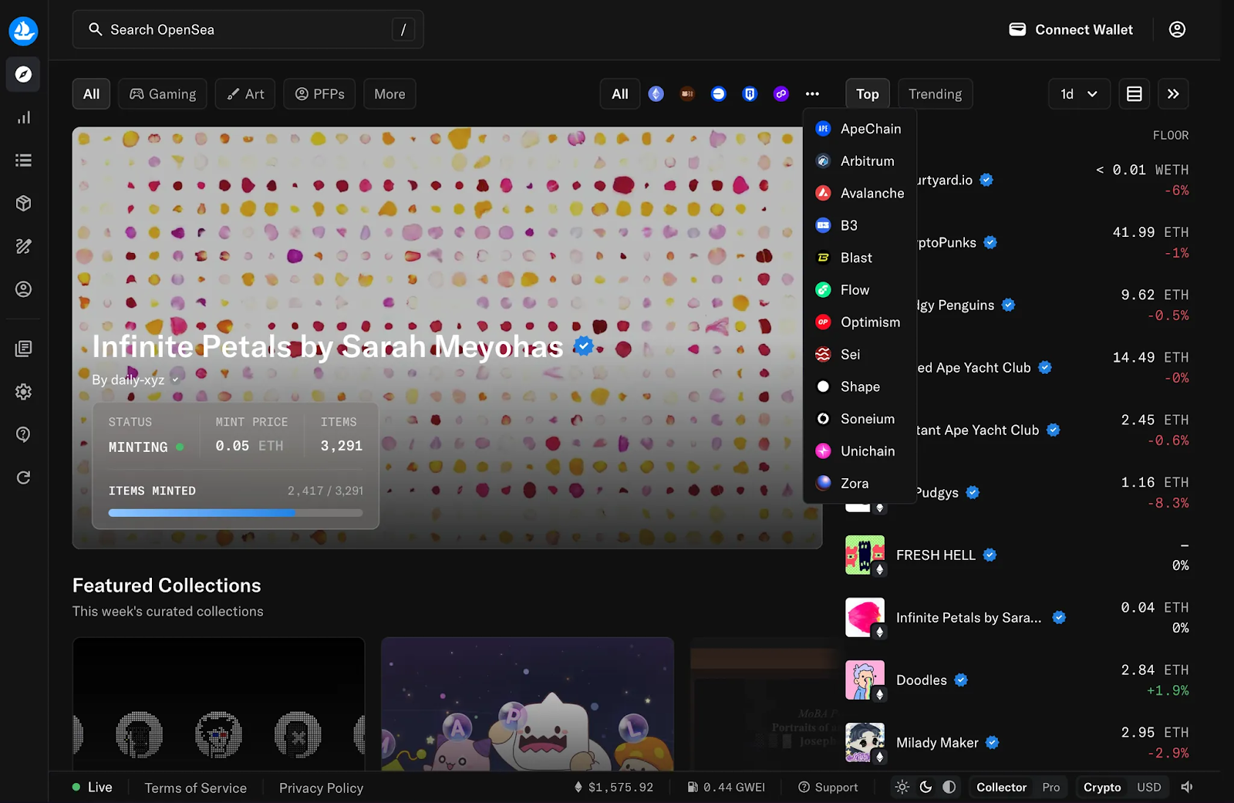1234x803 pixels.
Task: Choose B3 from chain menu
Action: 859,225
